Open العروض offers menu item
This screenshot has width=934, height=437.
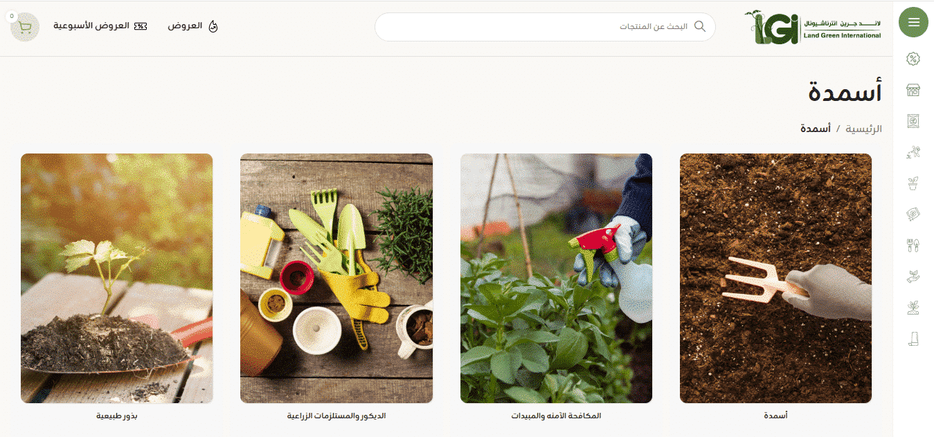193,26
